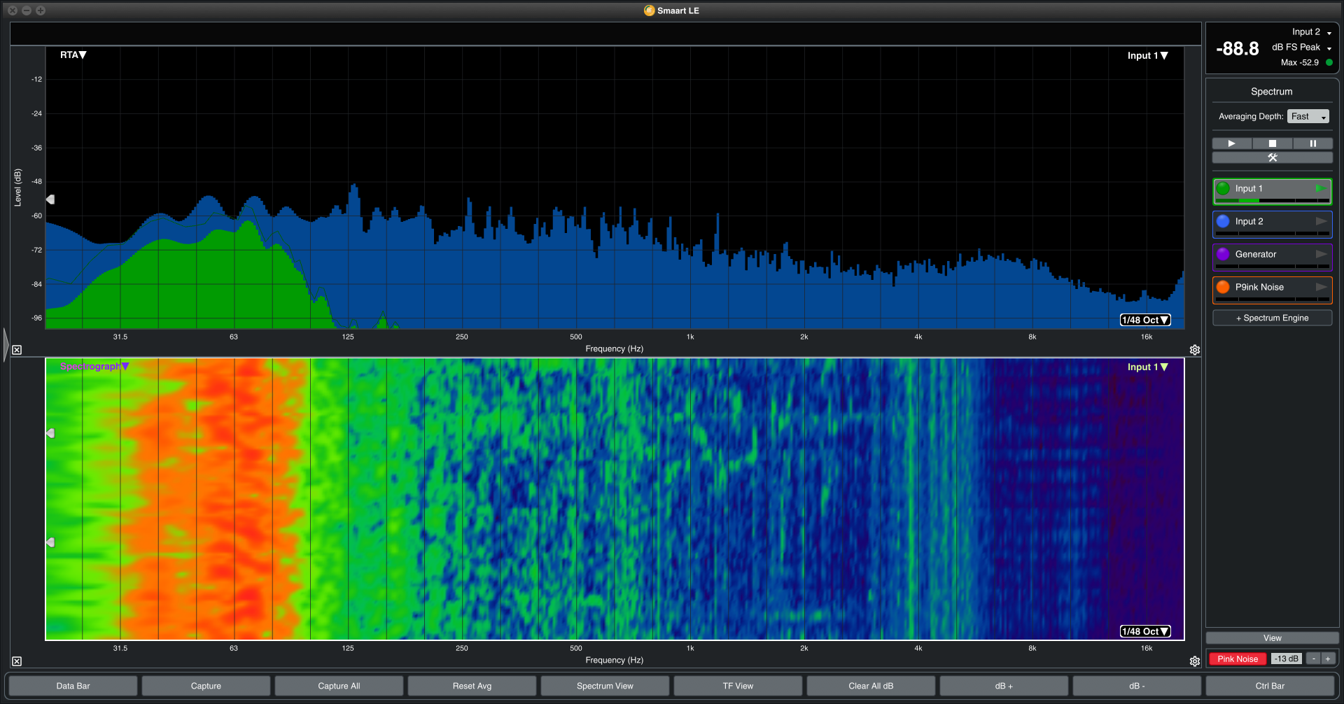Click the -88.8 level meter readout
The width and height of the screenshot is (1344, 704).
(1238, 48)
